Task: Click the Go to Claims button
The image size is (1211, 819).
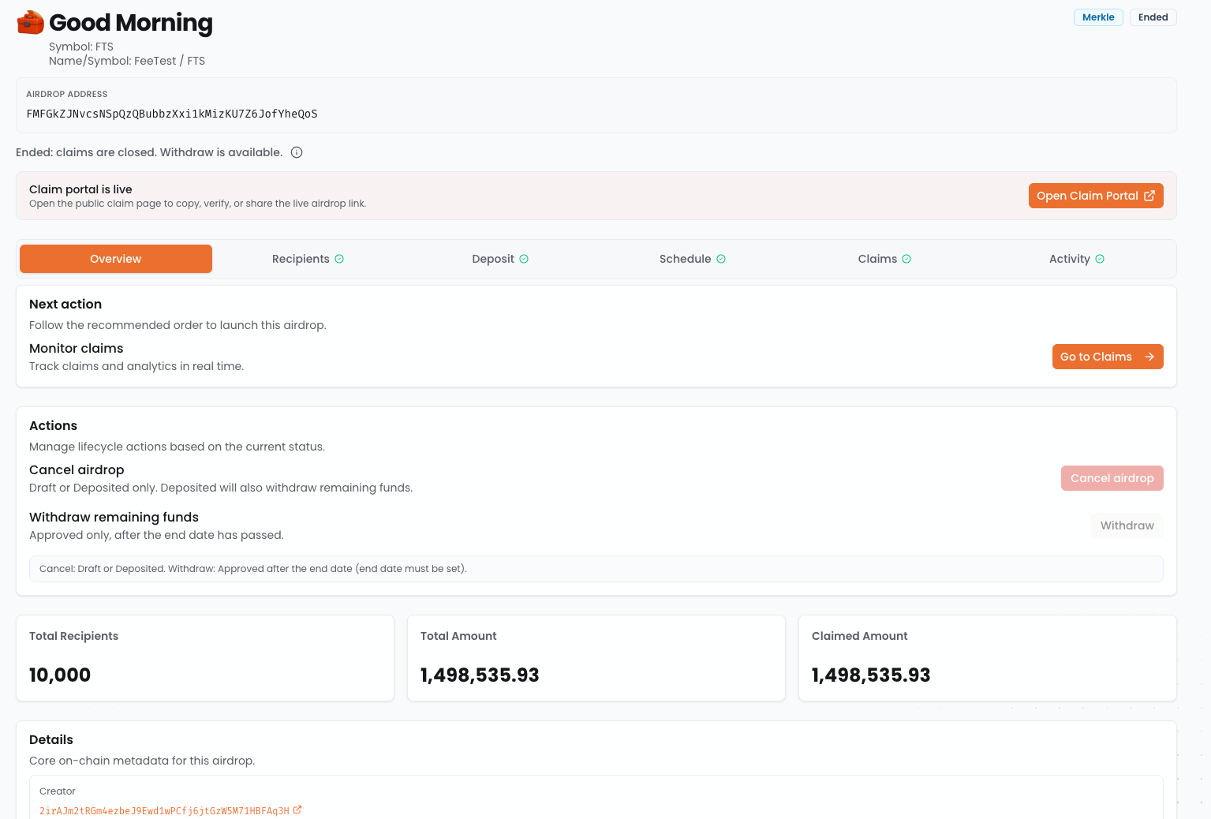Action: pos(1107,357)
